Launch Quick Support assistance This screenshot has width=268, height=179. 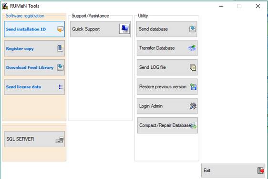pos(100,29)
